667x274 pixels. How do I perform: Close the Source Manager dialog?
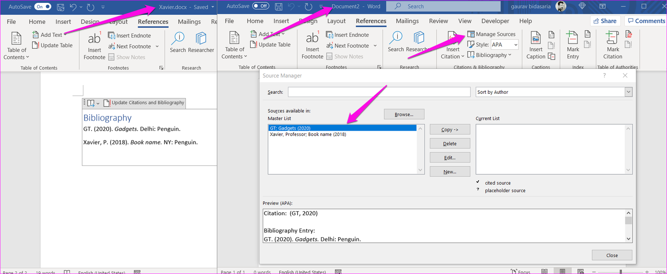[612, 255]
